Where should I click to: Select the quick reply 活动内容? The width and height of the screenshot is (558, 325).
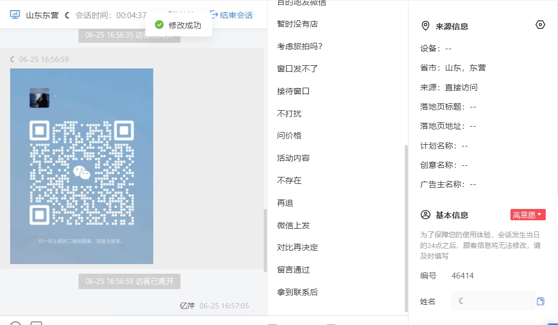[x=293, y=158]
